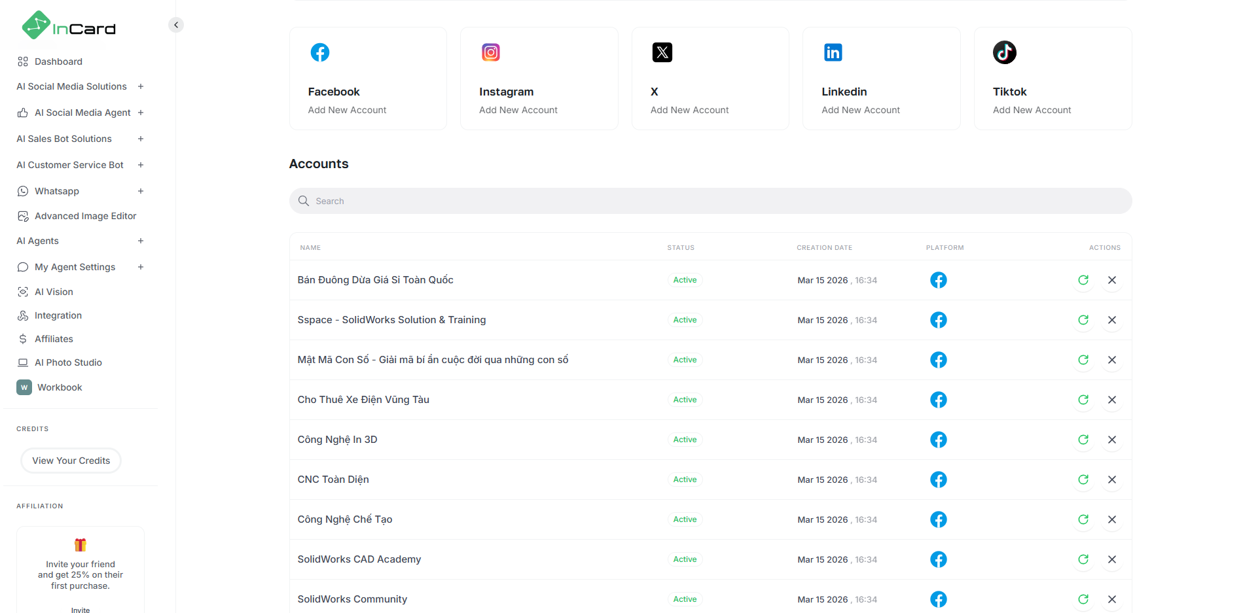Click the Facebook logo to add account
This screenshot has height=613, width=1243.
tap(319, 52)
